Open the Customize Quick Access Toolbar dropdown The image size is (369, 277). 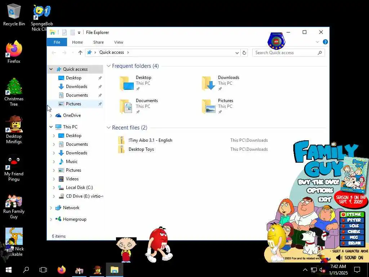pyautogui.click(x=79, y=32)
